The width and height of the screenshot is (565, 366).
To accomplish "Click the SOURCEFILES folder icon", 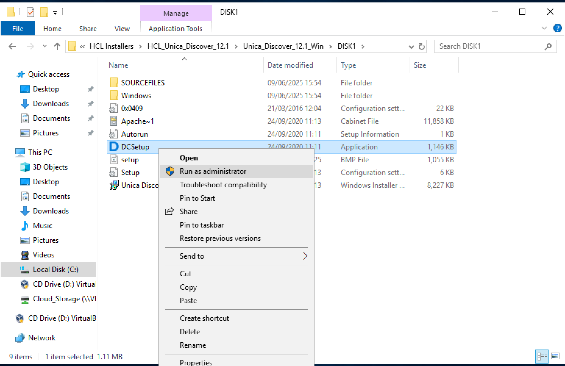I will [114, 83].
